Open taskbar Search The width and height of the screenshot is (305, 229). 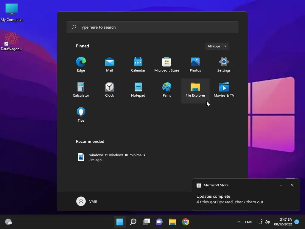[133, 222]
